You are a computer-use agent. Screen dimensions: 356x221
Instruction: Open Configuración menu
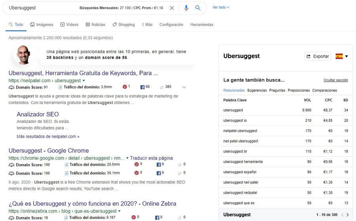pyautogui.click(x=171, y=24)
